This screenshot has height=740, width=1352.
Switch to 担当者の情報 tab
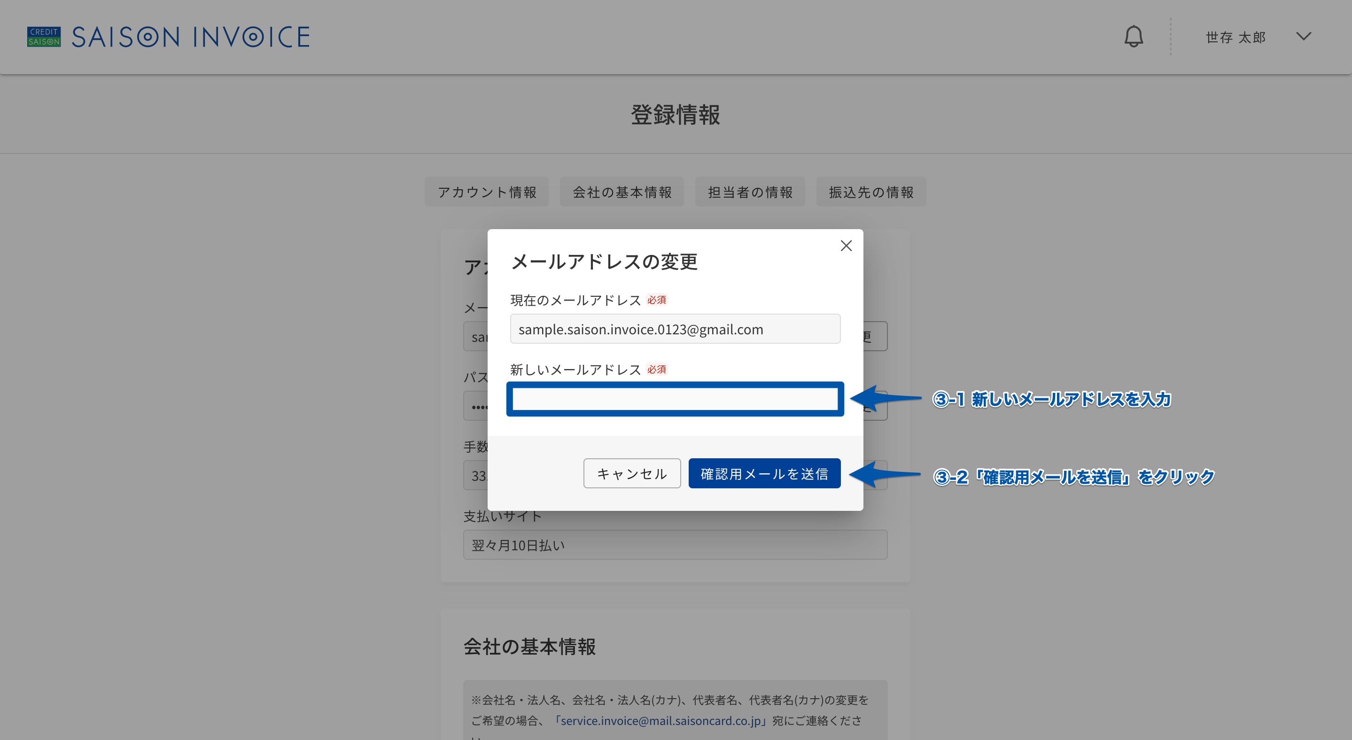750,192
